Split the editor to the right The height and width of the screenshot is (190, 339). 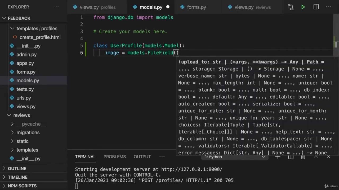click(316, 7)
